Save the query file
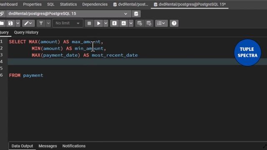The image size is (267, 150). 10,23
